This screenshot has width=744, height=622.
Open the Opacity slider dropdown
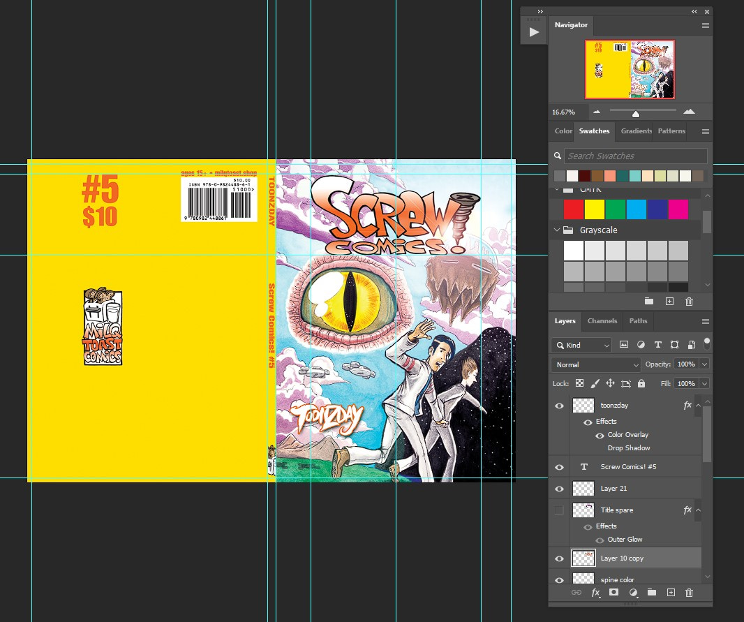[x=705, y=364]
